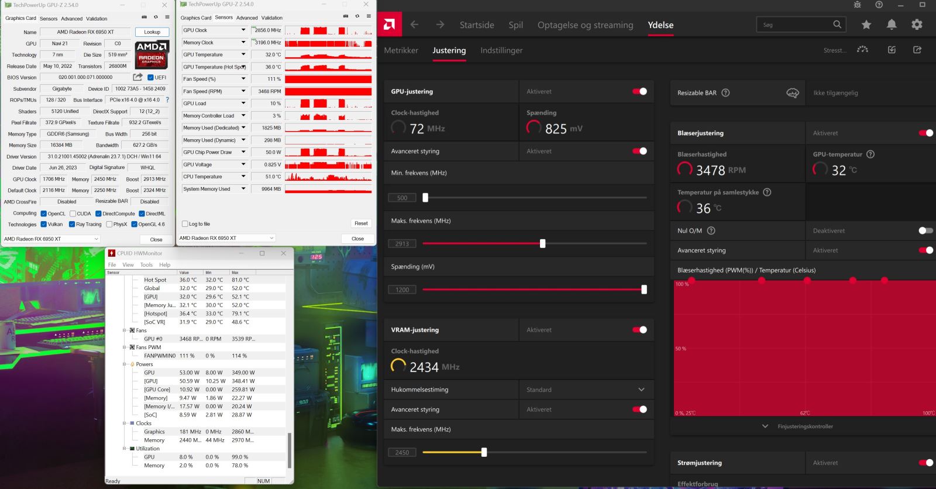
Task: Toggle Blæserjustering switch
Action: 926,133
